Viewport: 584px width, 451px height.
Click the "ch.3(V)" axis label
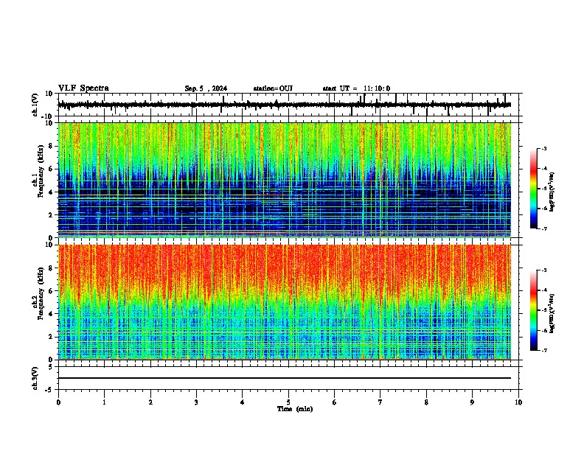pos(35,378)
